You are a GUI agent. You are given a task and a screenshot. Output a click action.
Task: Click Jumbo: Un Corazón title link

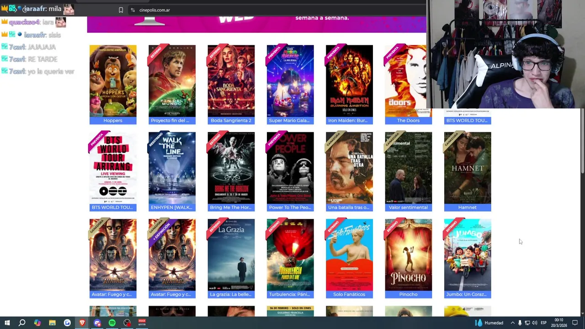pyautogui.click(x=468, y=294)
